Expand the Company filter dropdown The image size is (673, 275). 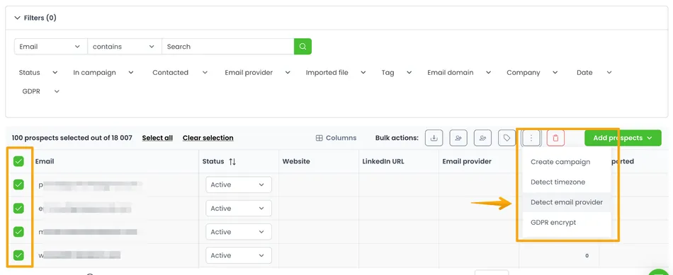(532, 72)
